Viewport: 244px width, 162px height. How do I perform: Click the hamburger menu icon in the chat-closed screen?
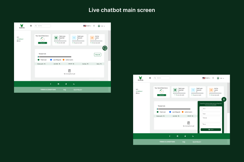point(31,26)
